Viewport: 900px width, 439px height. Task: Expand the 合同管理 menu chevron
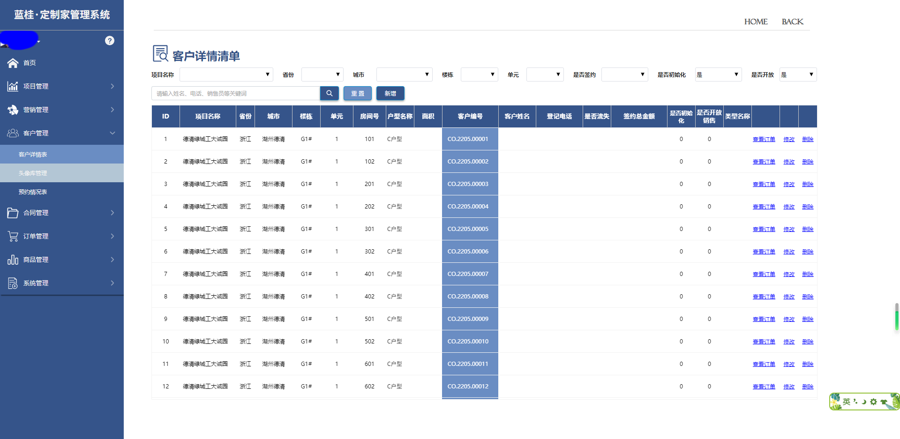tap(112, 213)
